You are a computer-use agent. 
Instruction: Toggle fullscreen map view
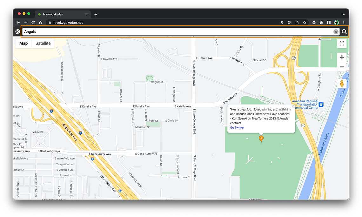[342, 43]
